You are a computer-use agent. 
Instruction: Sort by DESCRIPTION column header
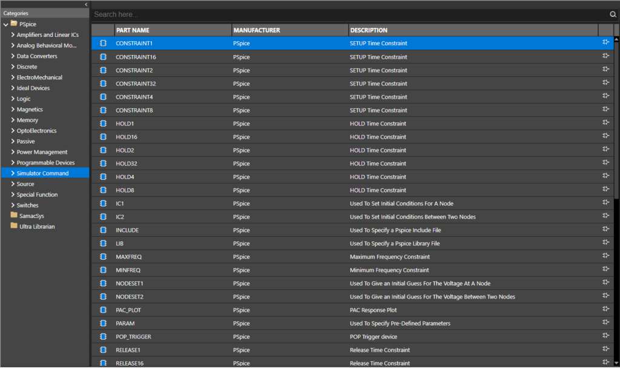click(x=473, y=30)
